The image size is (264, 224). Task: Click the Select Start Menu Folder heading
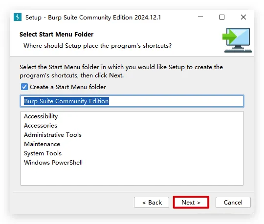coord(56,35)
